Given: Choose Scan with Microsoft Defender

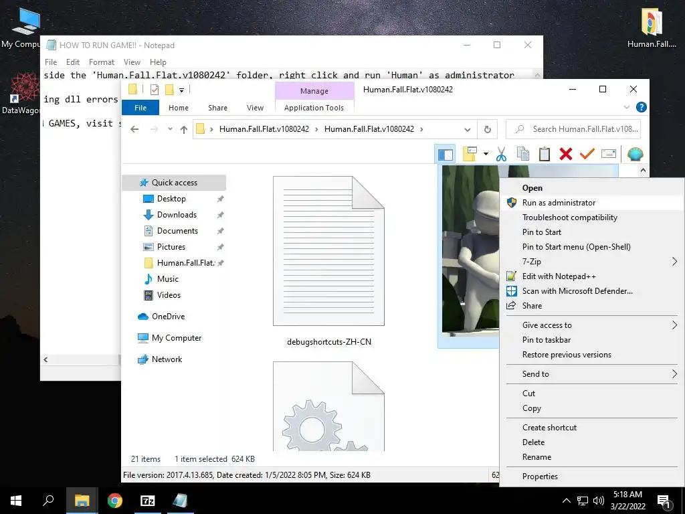Looking at the screenshot, I should (577, 291).
